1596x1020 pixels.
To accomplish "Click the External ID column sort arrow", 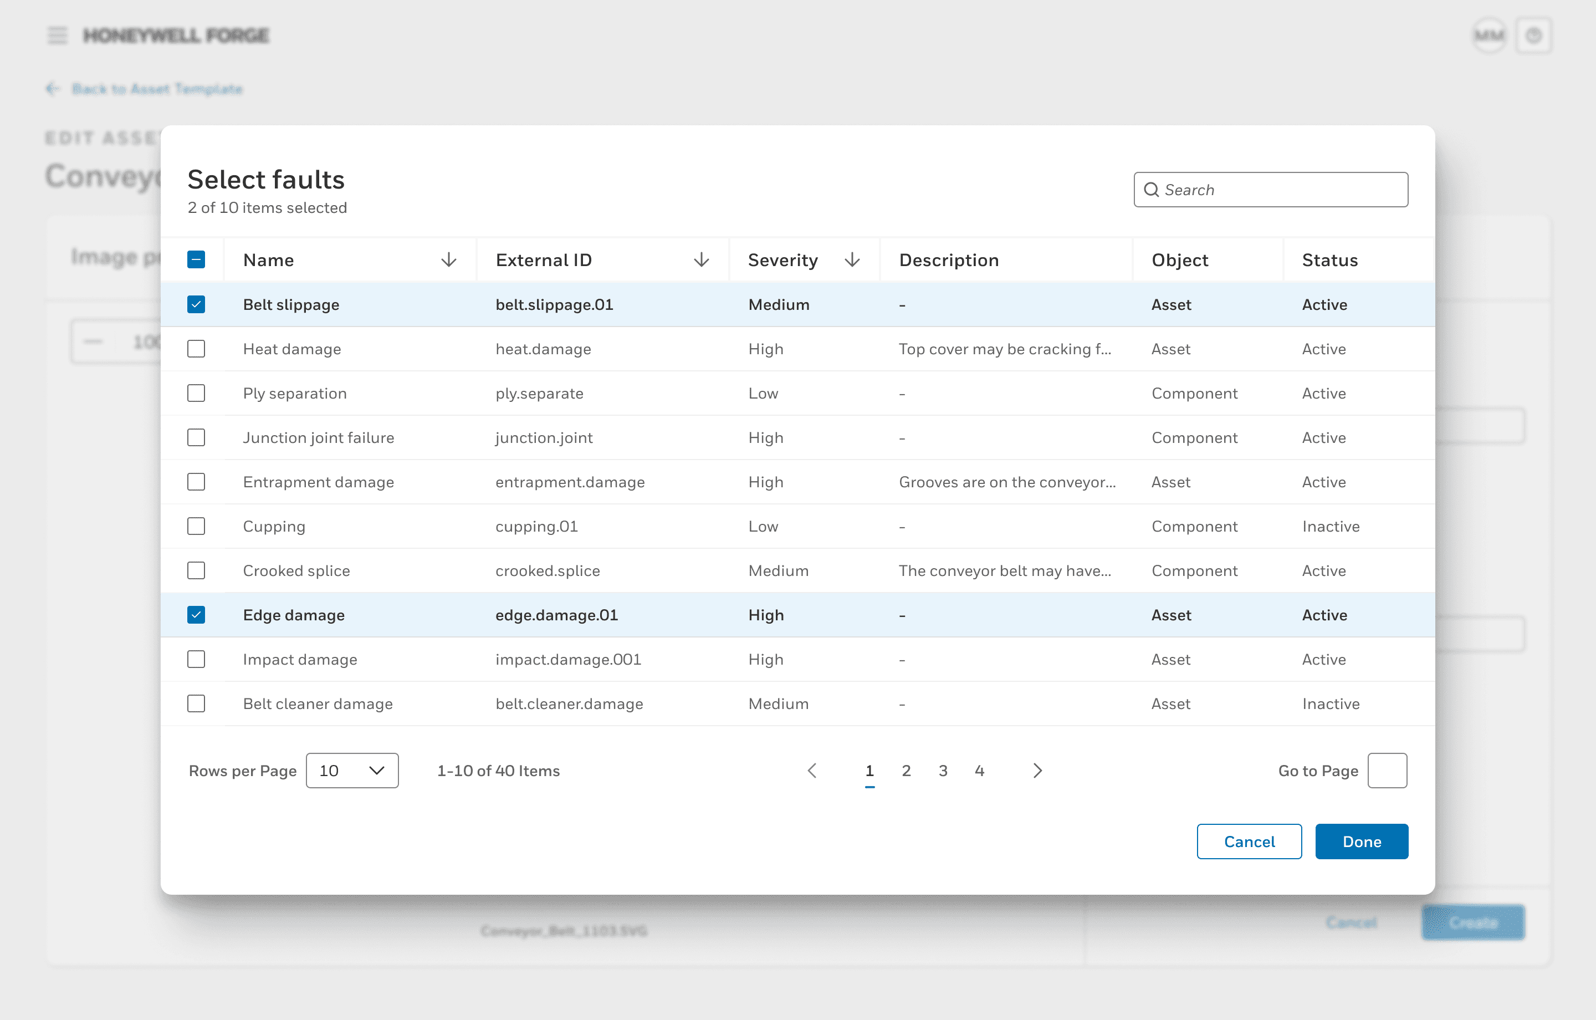I will point(700,261).
